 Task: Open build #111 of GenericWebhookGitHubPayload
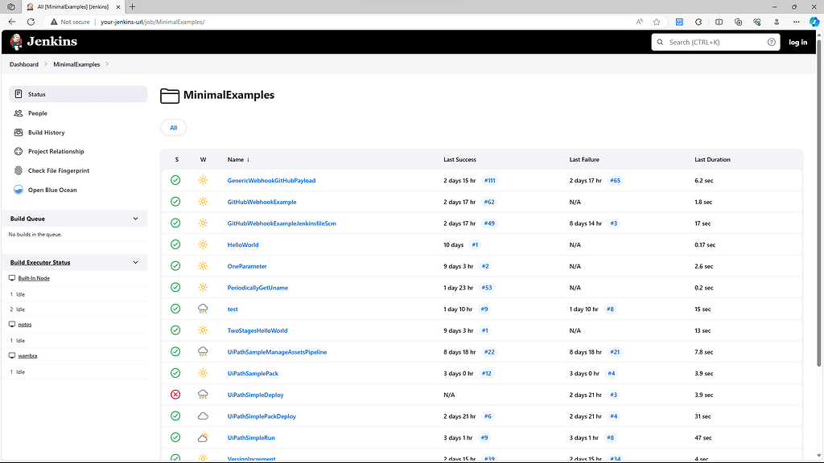[x=489, y=180]
